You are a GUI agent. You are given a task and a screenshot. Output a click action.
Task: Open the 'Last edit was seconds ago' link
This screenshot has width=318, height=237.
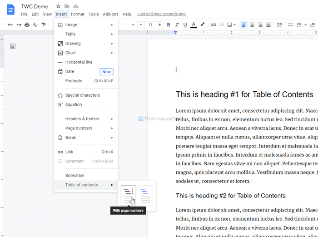coord(161,14)
